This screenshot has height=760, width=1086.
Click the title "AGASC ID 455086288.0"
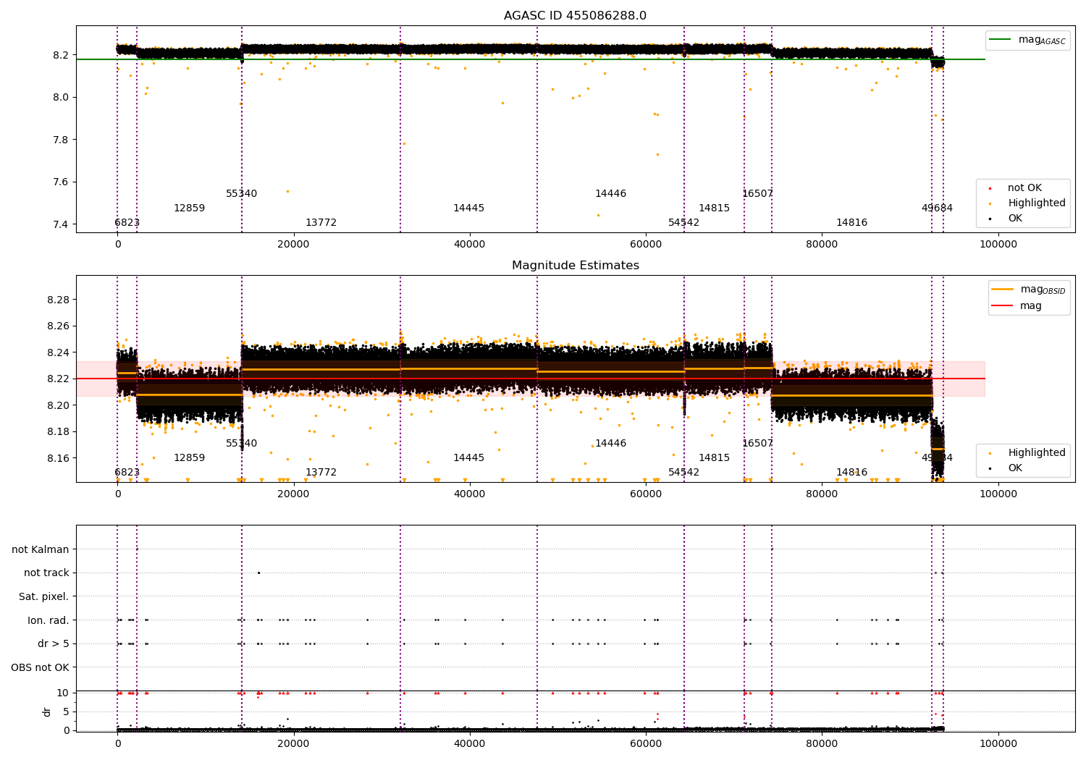tap(575, 16)
